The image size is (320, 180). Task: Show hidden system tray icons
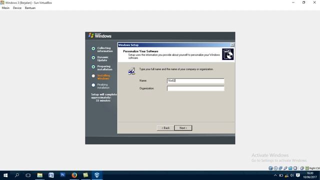click(x=275, y=175)
